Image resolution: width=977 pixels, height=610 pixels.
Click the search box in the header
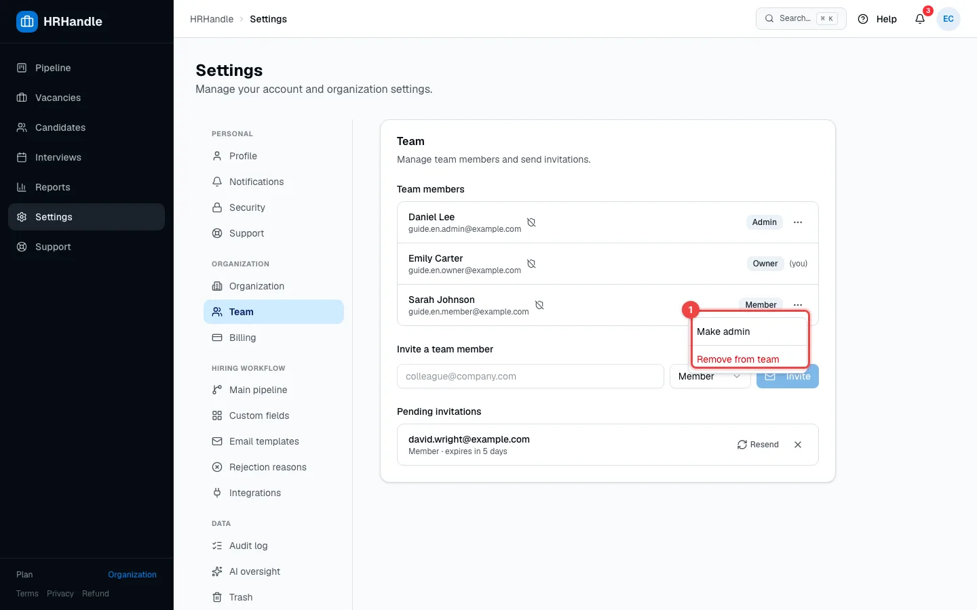tap(801, 19)
